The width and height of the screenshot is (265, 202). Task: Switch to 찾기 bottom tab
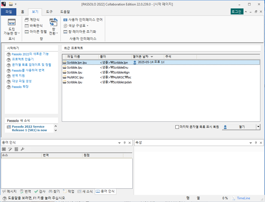tap(54, 192)
